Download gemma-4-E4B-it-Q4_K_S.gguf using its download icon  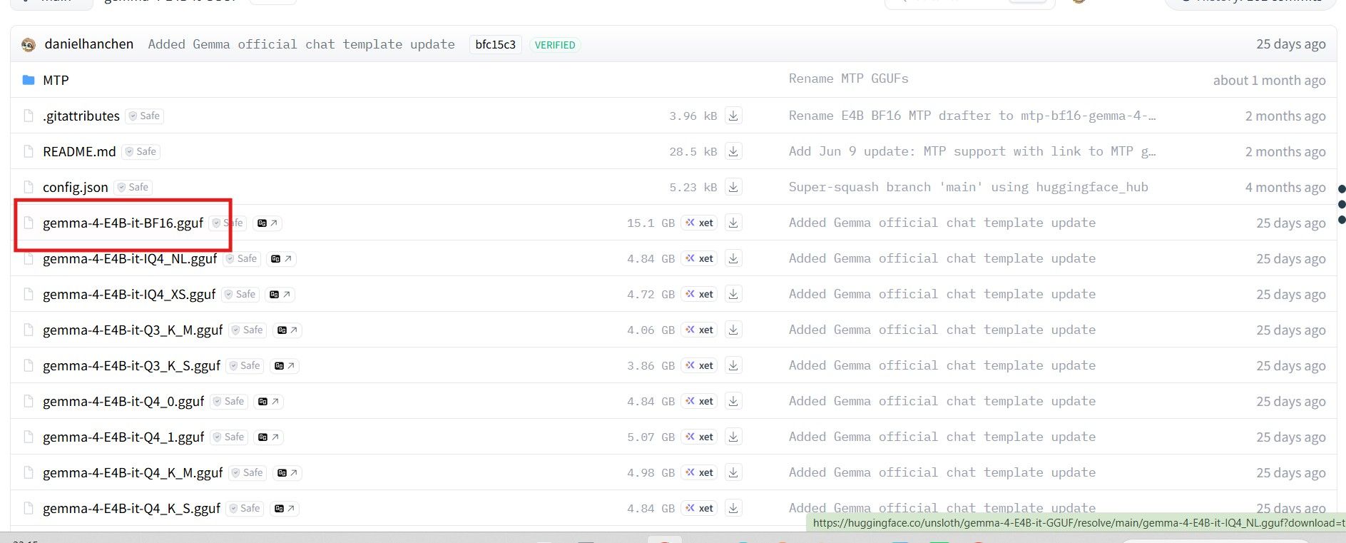click(733, 508)
